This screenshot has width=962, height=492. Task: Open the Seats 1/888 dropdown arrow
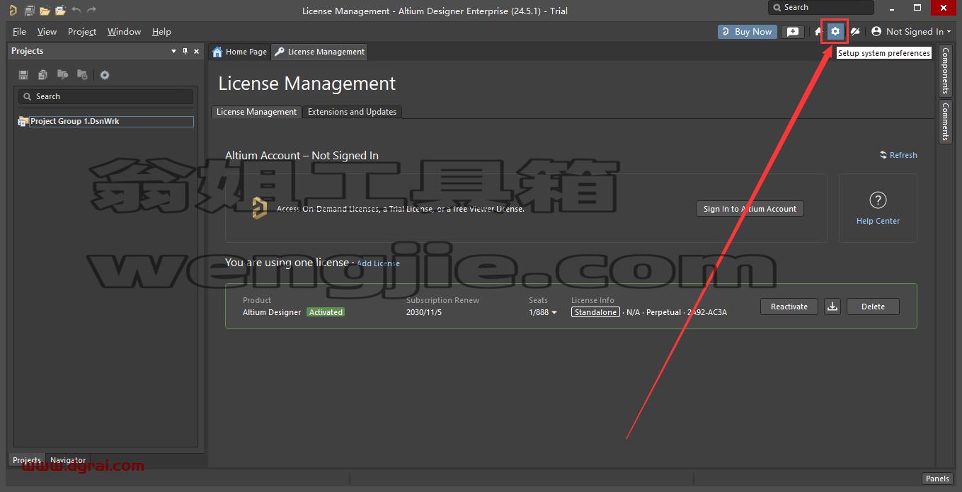tap(554, 312)
